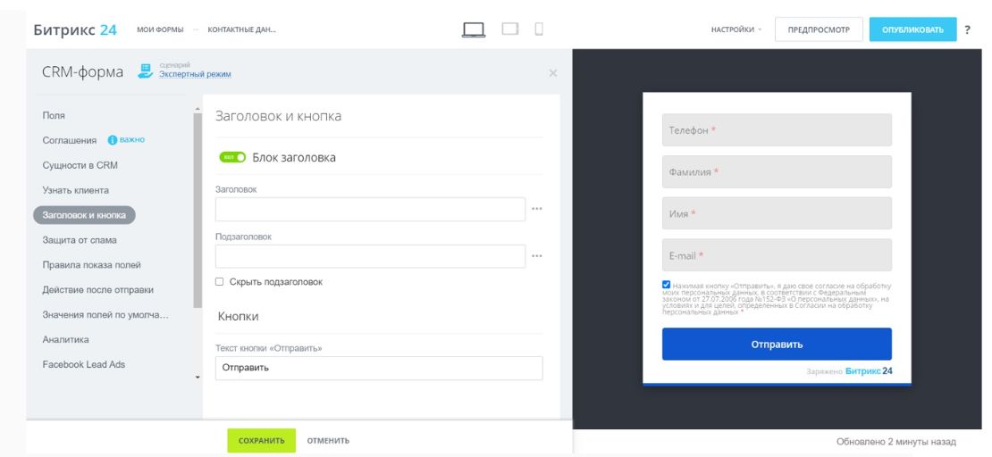Open Аналитика section in sidebar
The image size is (992, 457).
pyautogui.click(x=65, y=339)
